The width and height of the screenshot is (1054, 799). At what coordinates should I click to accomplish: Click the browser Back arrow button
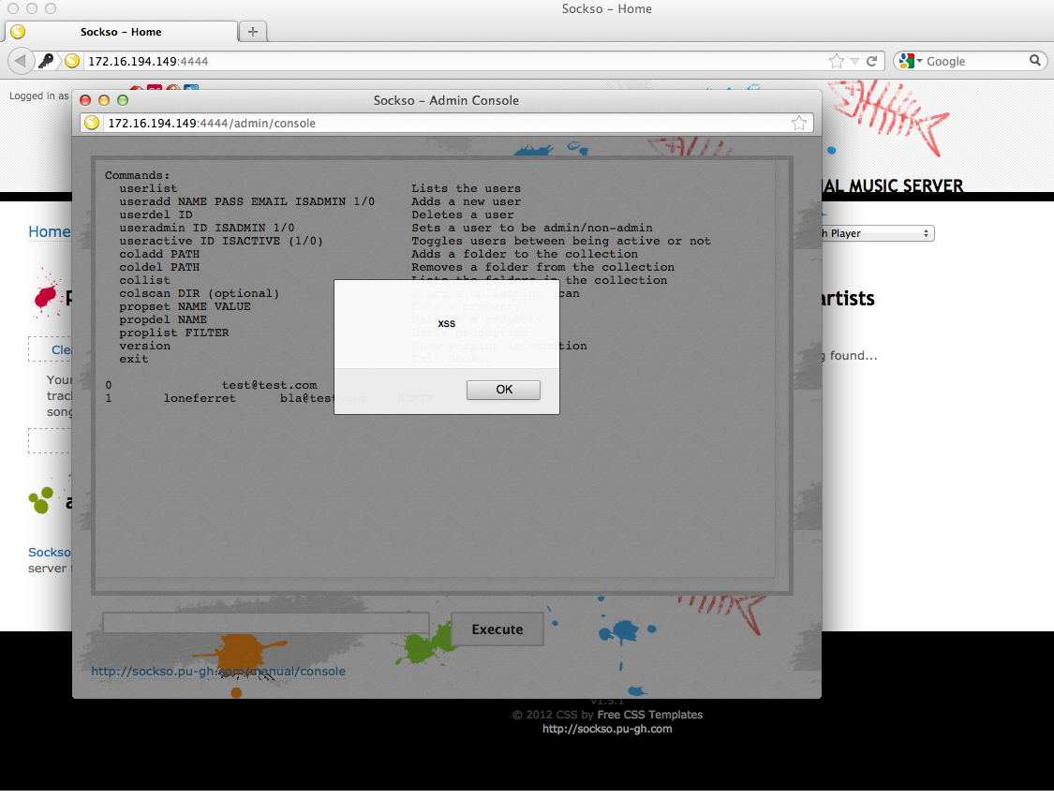(21, 61)
